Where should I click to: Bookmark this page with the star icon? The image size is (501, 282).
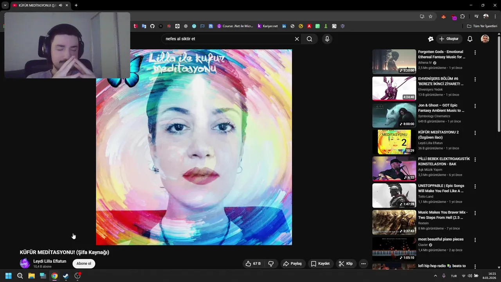click(431, 16)
